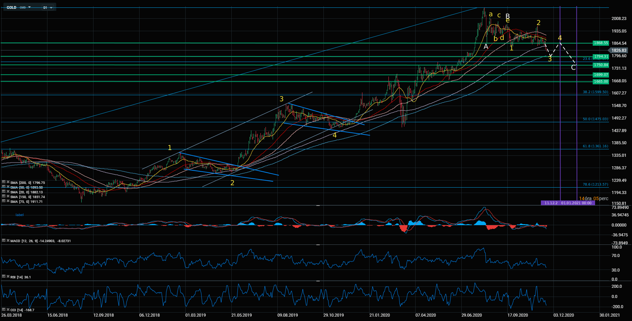Screen dimensions: 632x321
Task: Open MACD indicator settings icon
Action: 4,240
